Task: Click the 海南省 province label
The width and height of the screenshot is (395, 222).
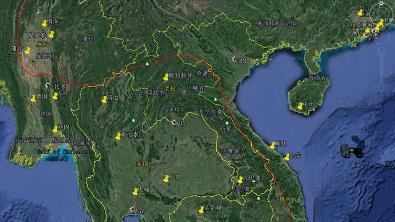Action: coord(317,78)
